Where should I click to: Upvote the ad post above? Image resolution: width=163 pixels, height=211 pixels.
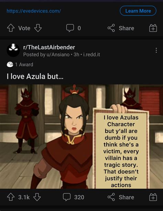(11, 28)
